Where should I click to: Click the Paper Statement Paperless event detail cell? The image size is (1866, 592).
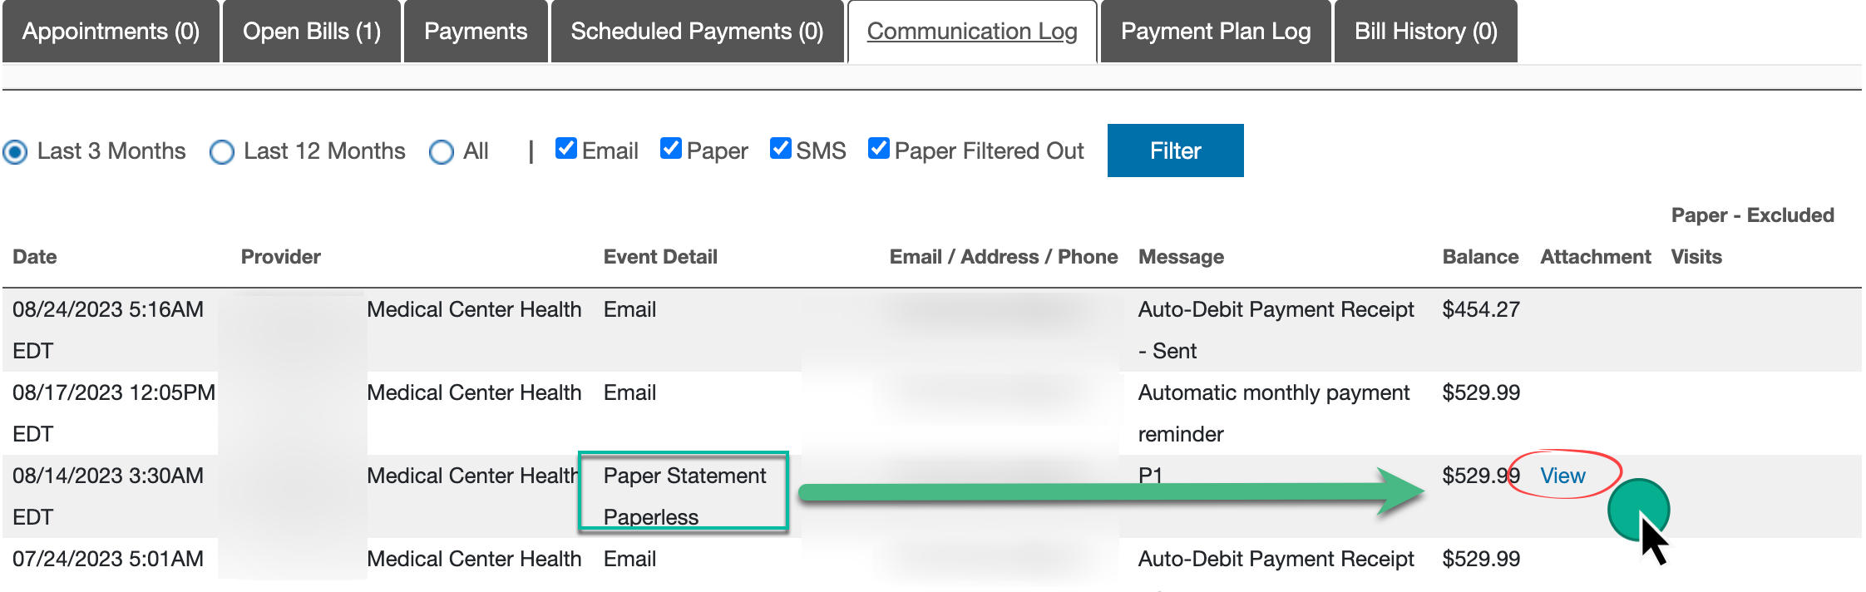click(684, 496)
